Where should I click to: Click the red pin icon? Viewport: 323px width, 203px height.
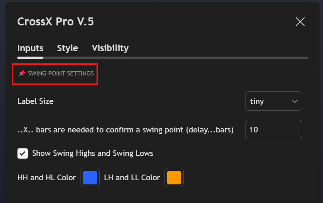point(22,73)
